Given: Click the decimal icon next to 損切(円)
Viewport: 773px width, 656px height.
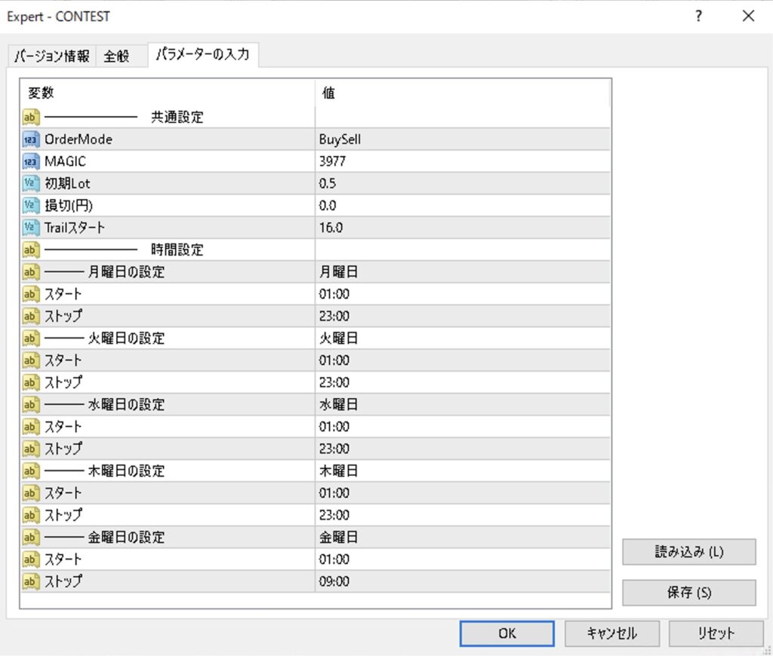Looking at the screenshot, I should (x=31, y=205).
